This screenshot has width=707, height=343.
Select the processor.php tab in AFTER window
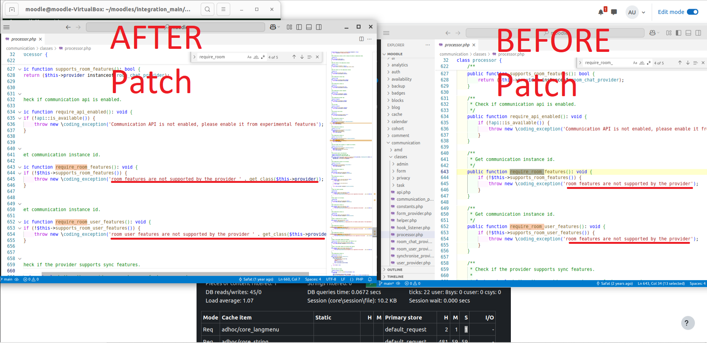[x=23, y=39]
